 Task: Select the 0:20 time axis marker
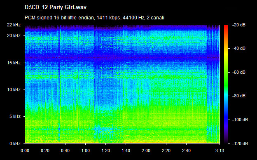tap(45, 151)
